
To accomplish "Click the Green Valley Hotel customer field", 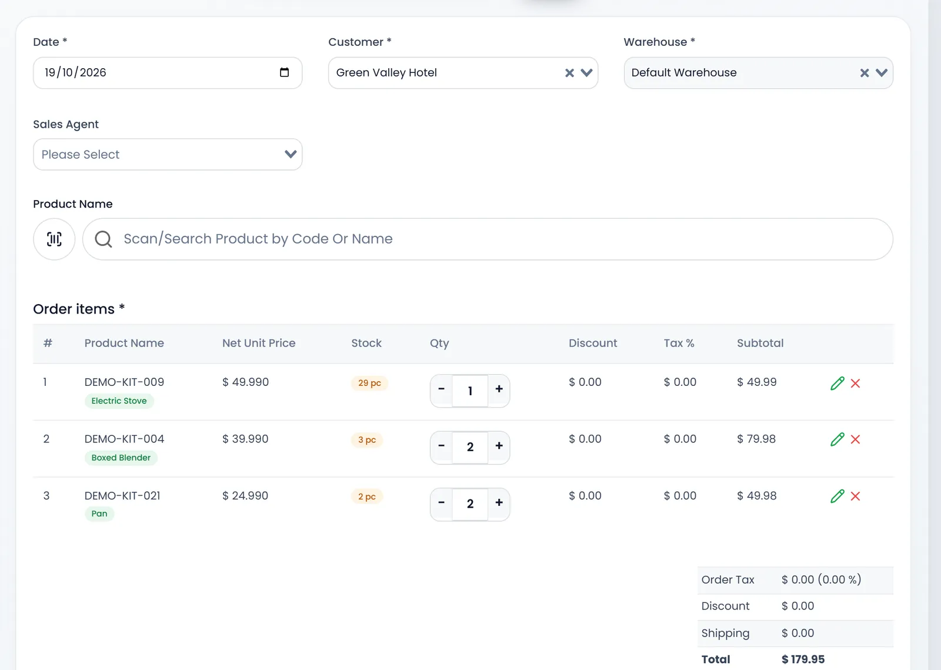I will (463, 73).
